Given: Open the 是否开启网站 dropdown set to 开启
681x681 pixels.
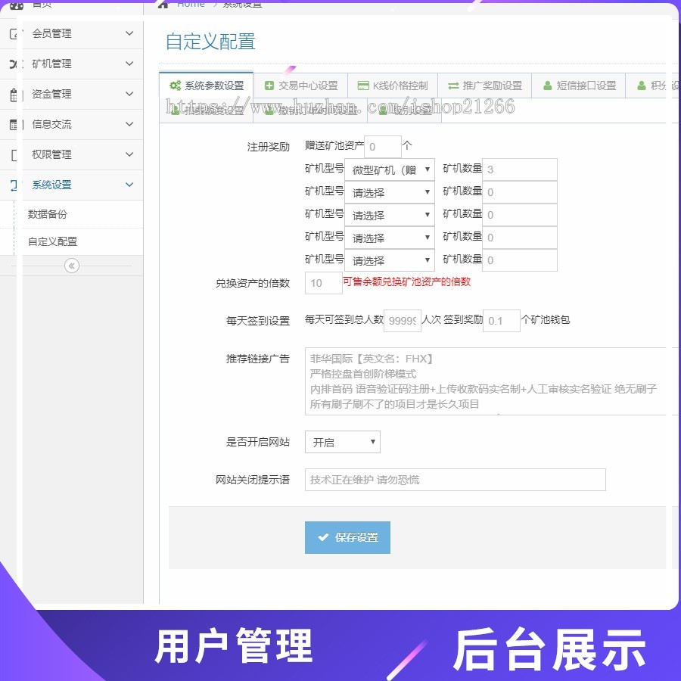Looking at the screenshot, I should coord(342,442).
